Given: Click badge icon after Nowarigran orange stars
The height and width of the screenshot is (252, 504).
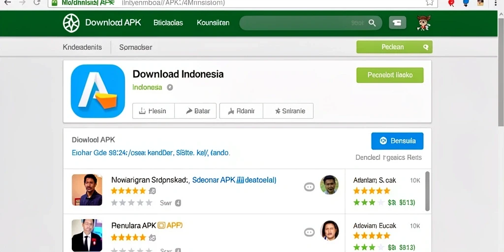Looking at the screenshot, I should [153, 191].
